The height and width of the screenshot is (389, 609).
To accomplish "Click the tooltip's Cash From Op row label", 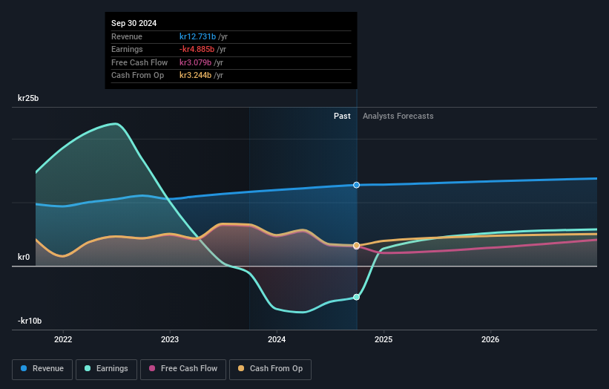I will pyautogui.click(x=137, y=76).
